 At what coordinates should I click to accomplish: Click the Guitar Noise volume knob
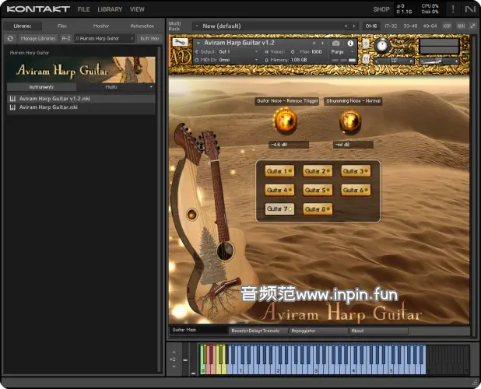click(284, 121)
